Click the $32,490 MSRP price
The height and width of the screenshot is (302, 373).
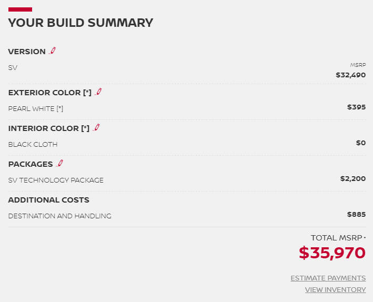pyautogui.click(x=350, y=75)
